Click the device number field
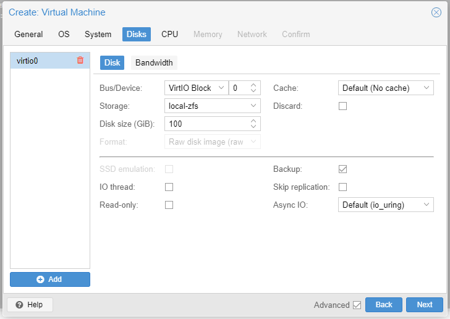 tap(239, 88)
